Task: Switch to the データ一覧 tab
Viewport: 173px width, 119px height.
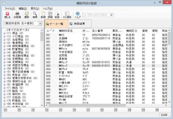Action: 56,24
